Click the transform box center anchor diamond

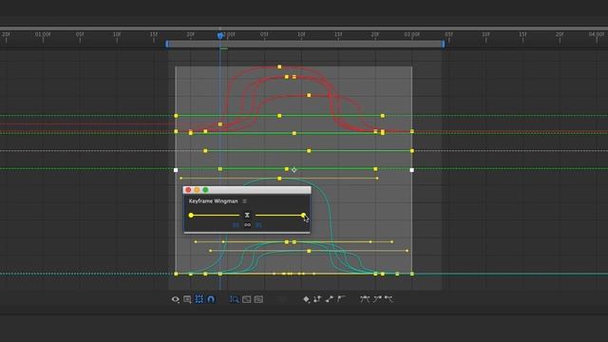click(294, 170)
